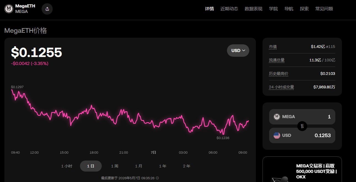This screenshot has width=356, height=182.
Task: Show the 1 年 price chart
Action: (x=163, y=166)
